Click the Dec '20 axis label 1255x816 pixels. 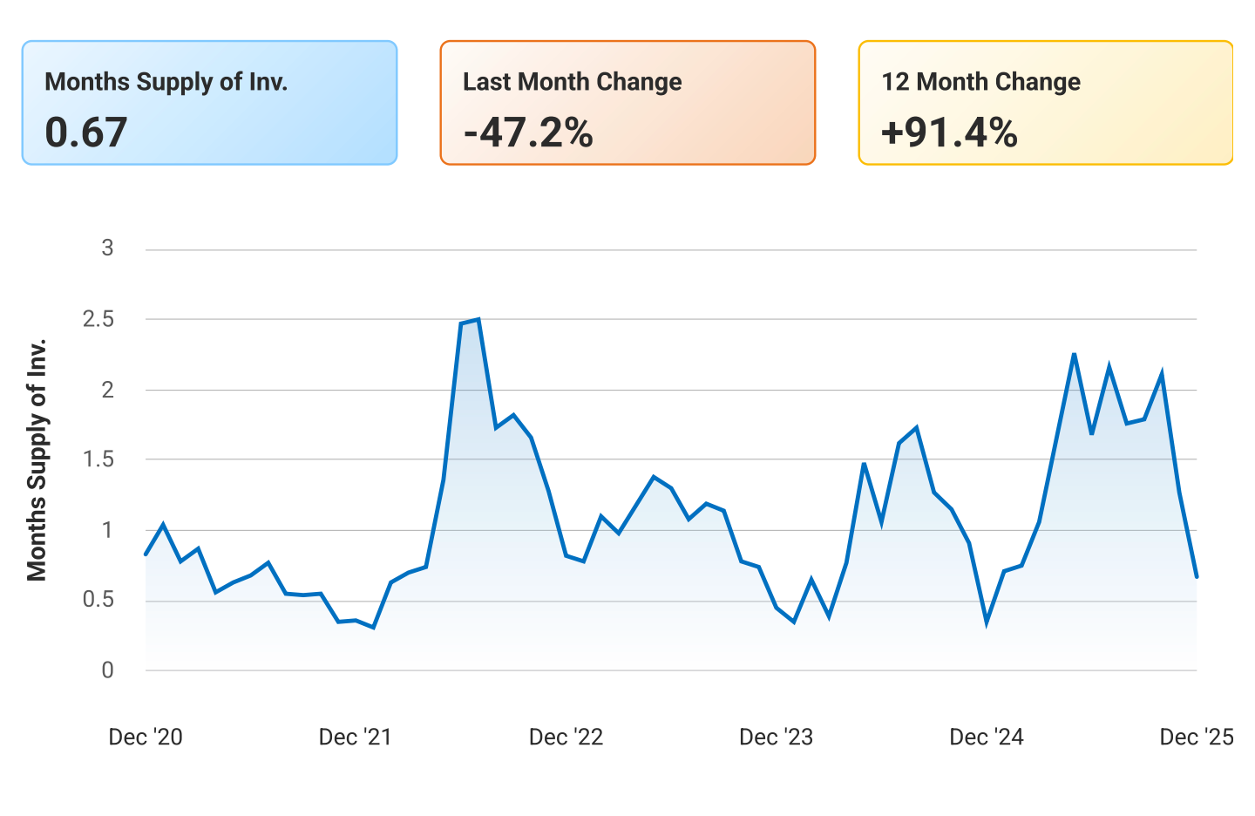click(146, 737)
